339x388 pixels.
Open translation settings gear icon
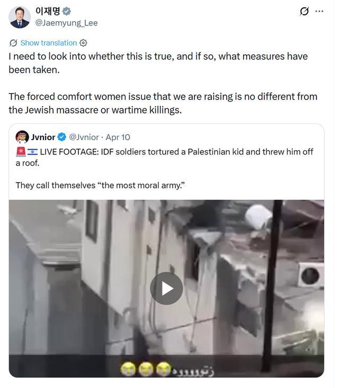pyautogui.click(x=83, y=43)
